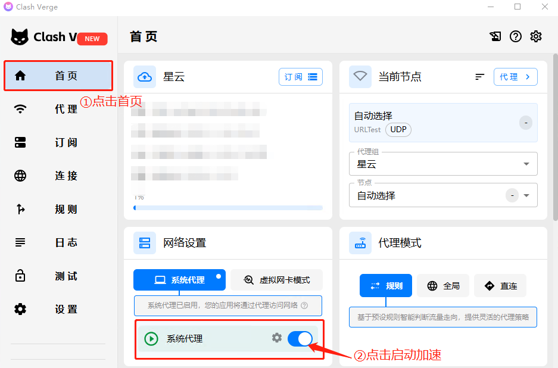Click the help icon in system proxy notice
558x368 pixels.
click(x=304, y=305)
